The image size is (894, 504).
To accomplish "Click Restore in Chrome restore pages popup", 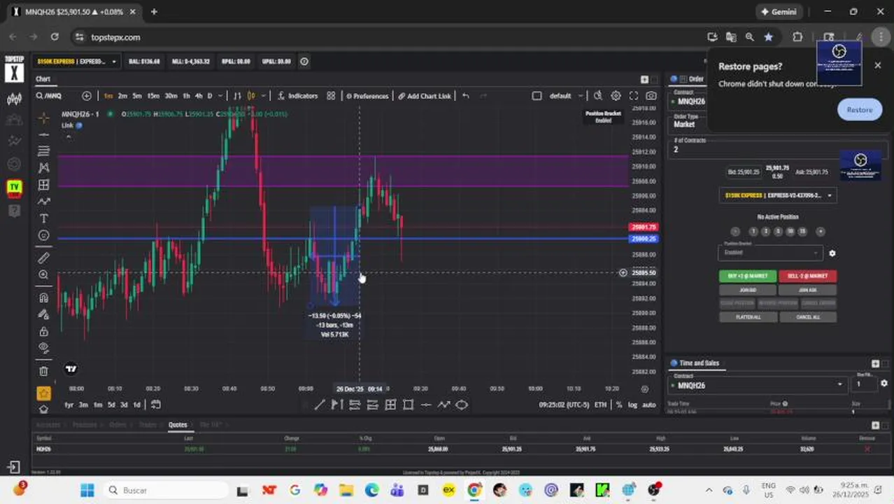I will point(860,110).
